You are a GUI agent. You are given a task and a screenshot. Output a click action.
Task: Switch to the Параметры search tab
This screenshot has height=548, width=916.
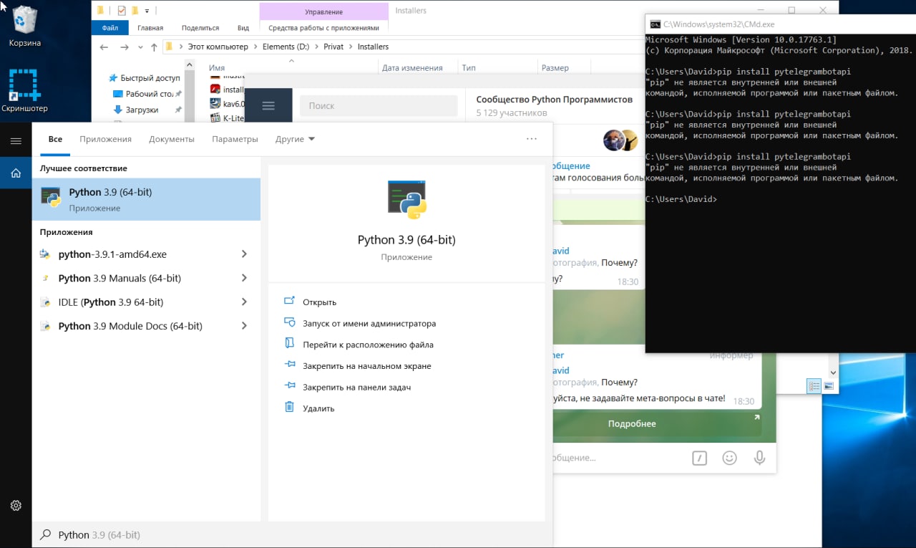235,139
